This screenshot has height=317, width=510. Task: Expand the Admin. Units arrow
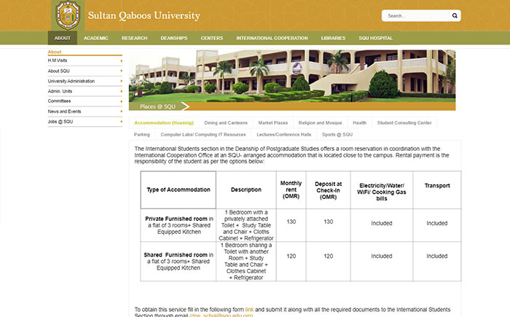(x=122, y=91)
